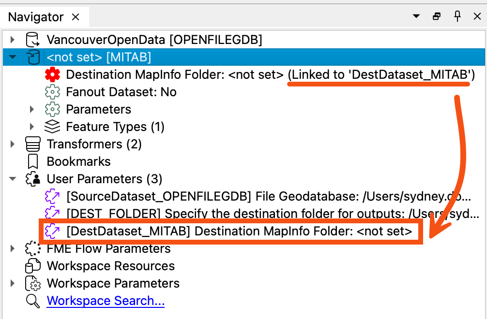Click the VancouverOpenData reader database icon
Image resolution: width=487 pixels, height=319 pixels.
pos(32,40)
